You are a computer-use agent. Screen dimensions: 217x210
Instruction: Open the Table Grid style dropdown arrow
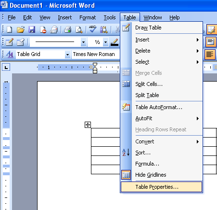[68, 55]
